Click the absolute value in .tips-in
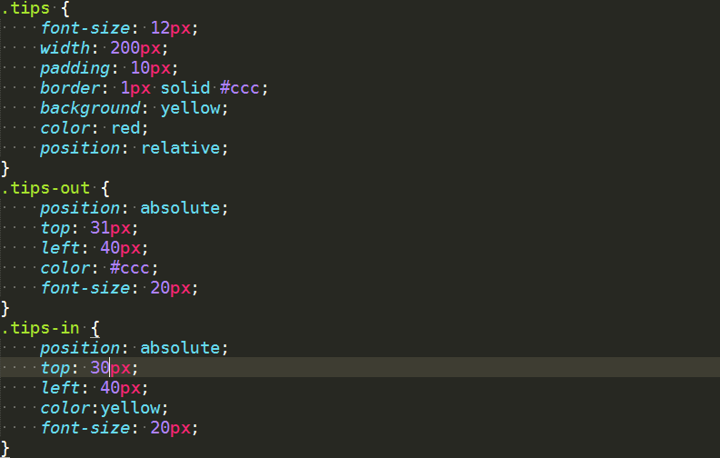Image resolution: width=720 pixels, height=458 pixels. click(181, 348)
